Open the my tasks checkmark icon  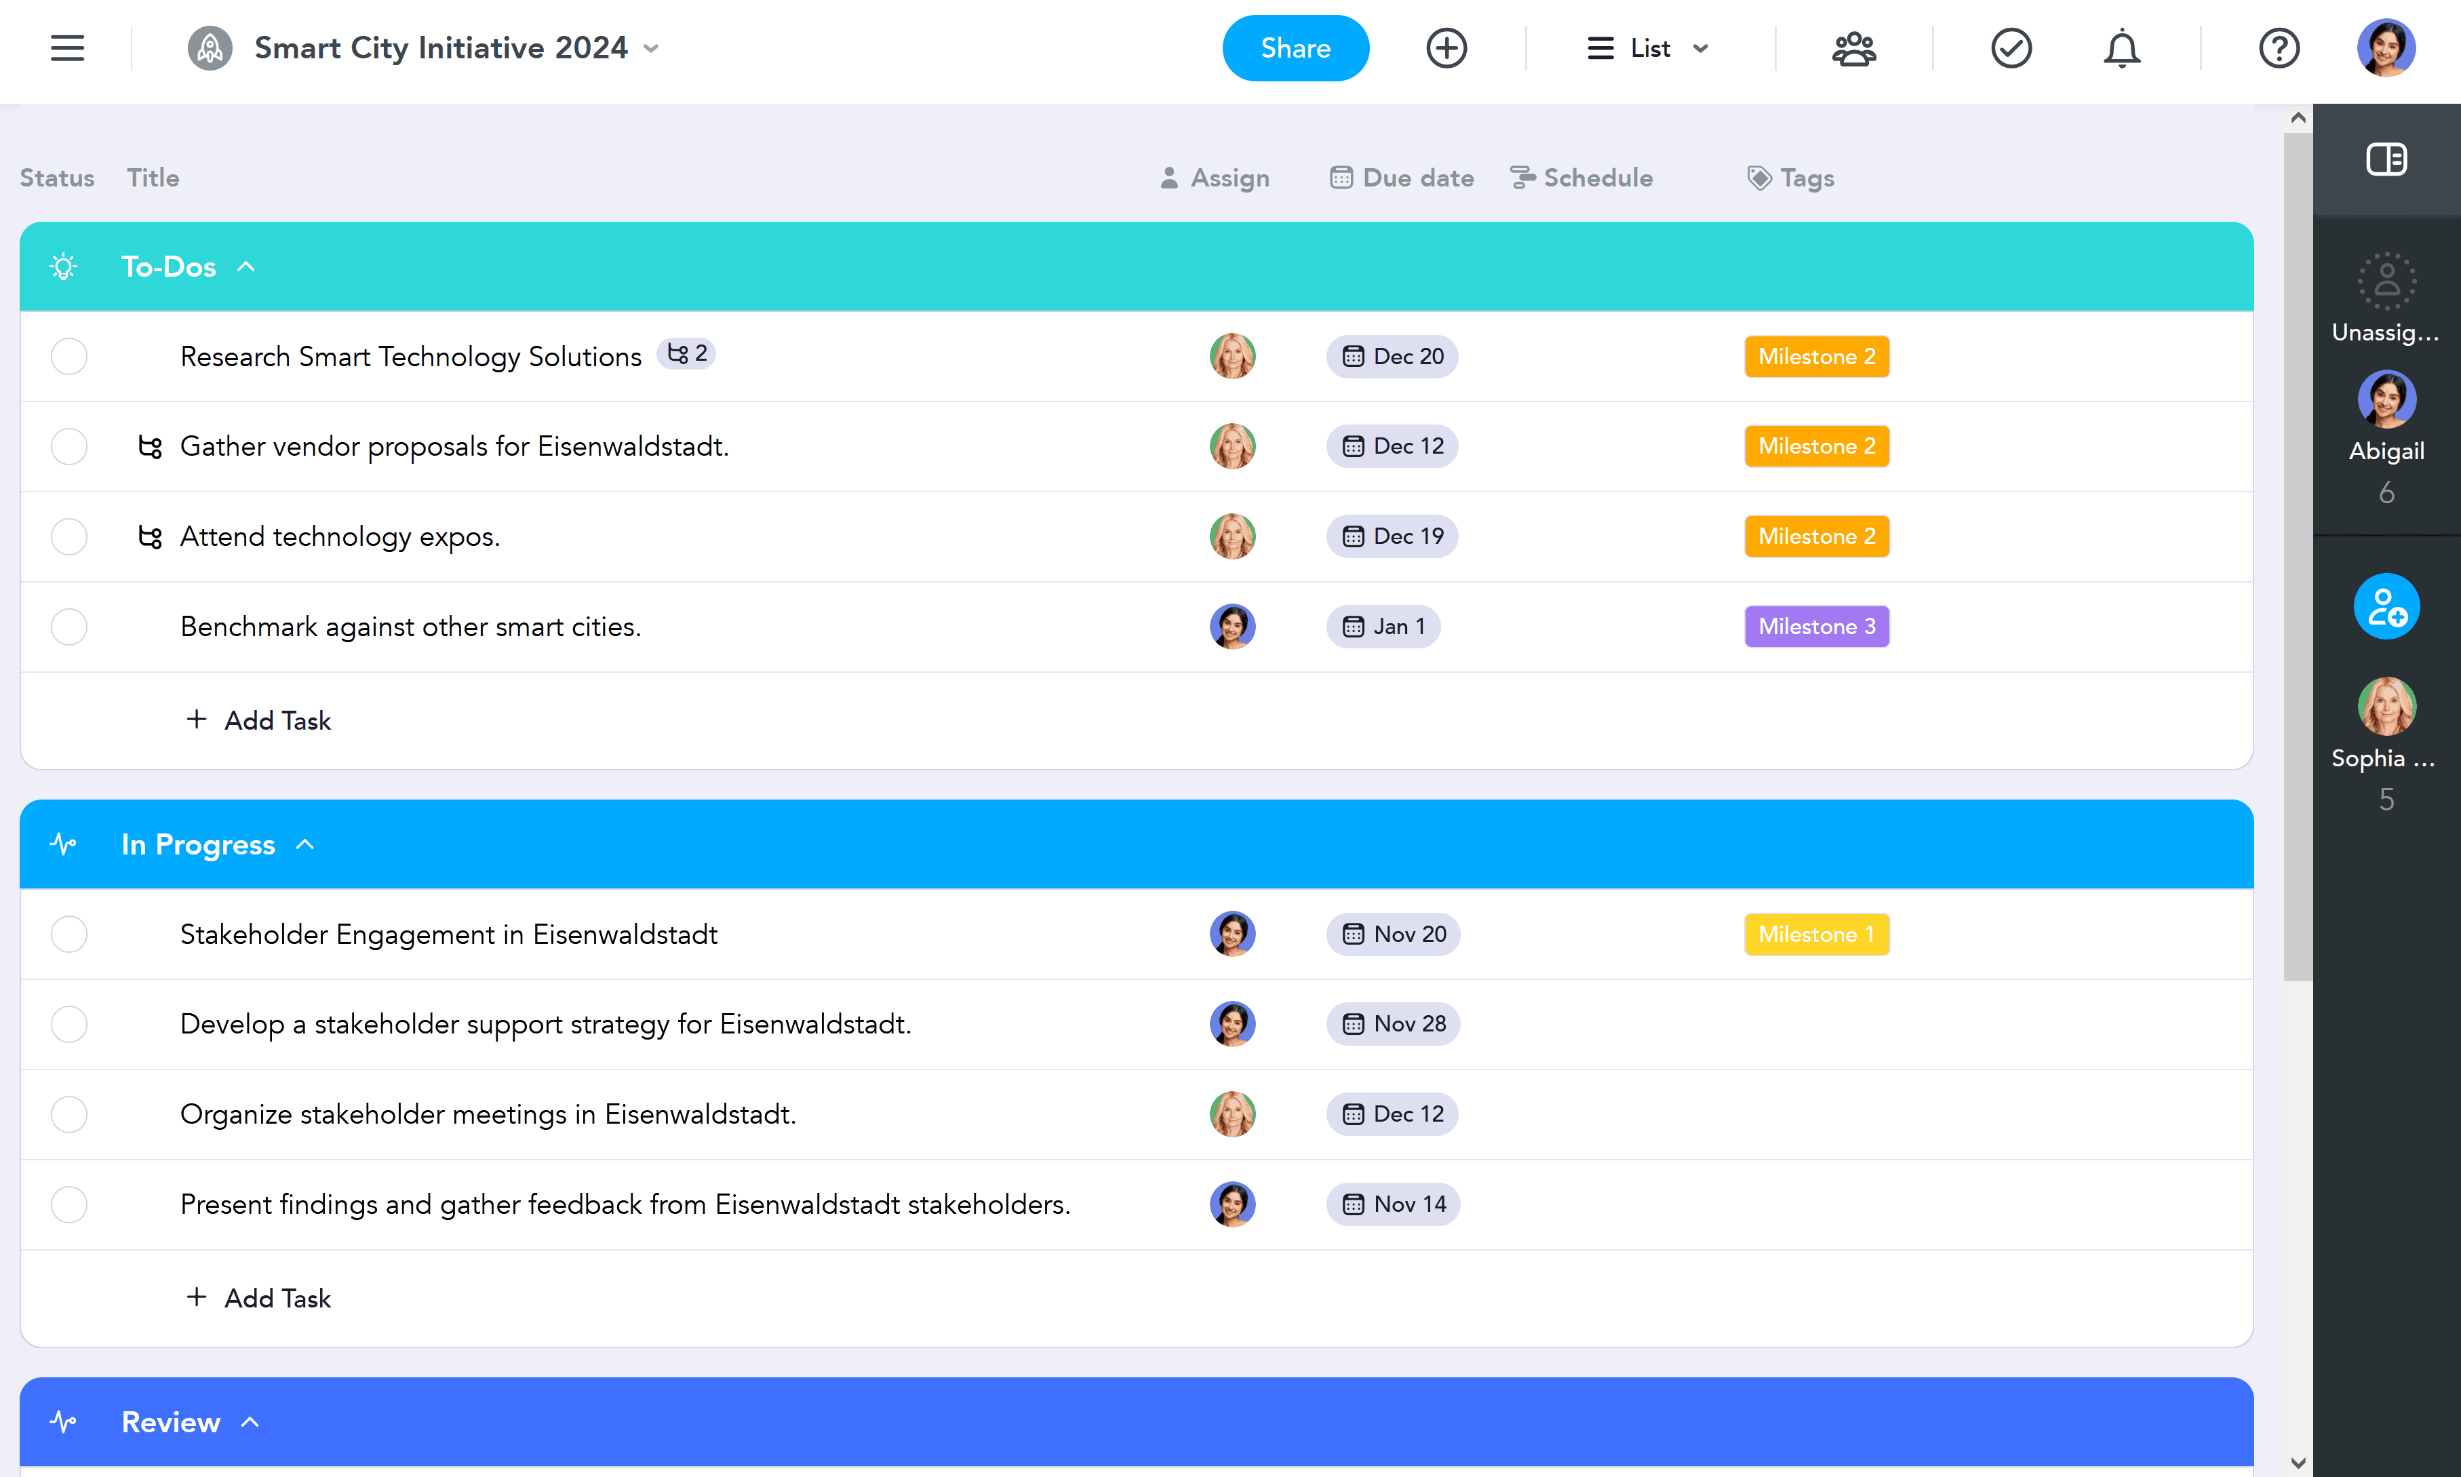point(2010,47)
